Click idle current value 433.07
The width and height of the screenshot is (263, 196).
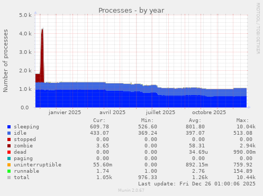point(99,133)
